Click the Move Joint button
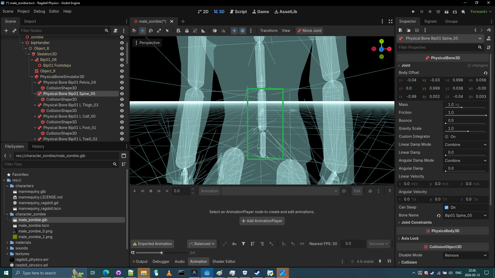Screen dimensions: 495x278 [309, 31]
